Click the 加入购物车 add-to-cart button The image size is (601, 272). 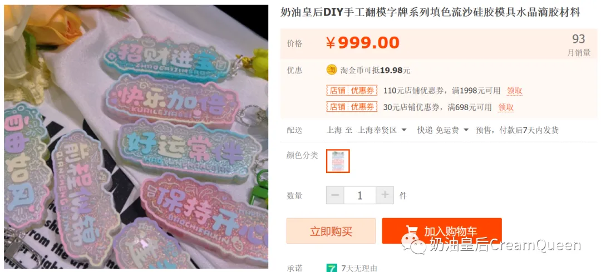(441, 231)
